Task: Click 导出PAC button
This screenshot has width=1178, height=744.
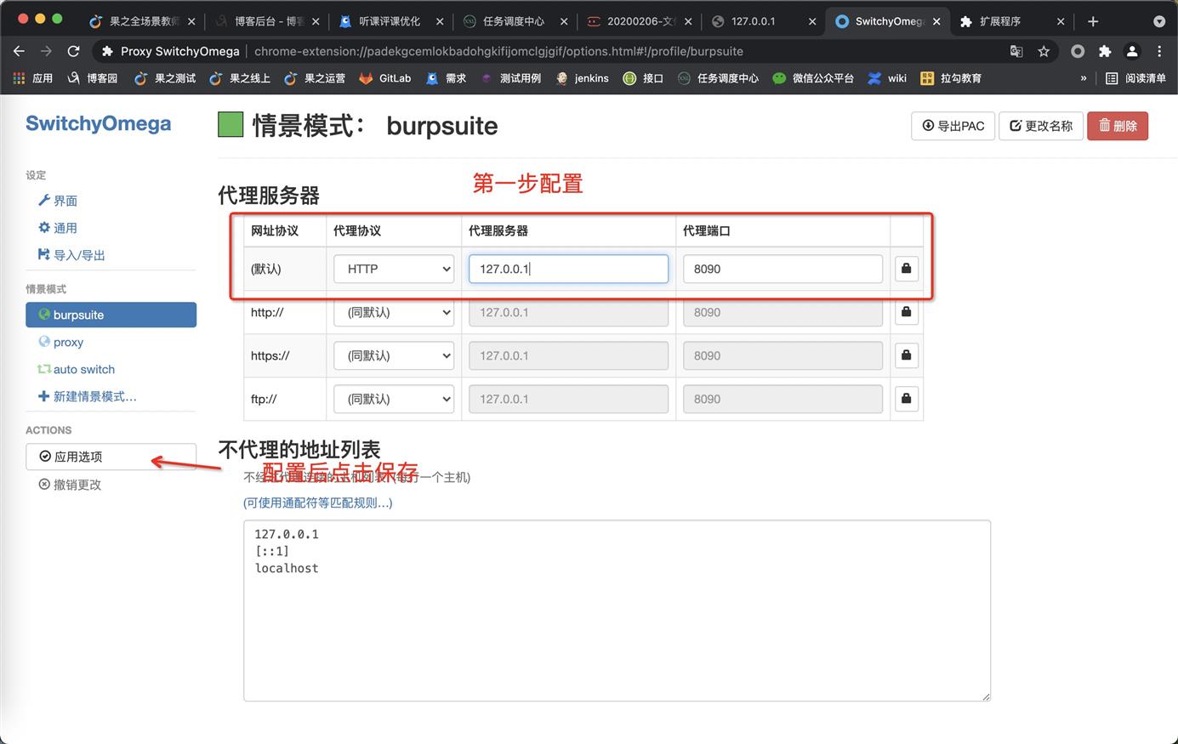Action: coord(953,126)
